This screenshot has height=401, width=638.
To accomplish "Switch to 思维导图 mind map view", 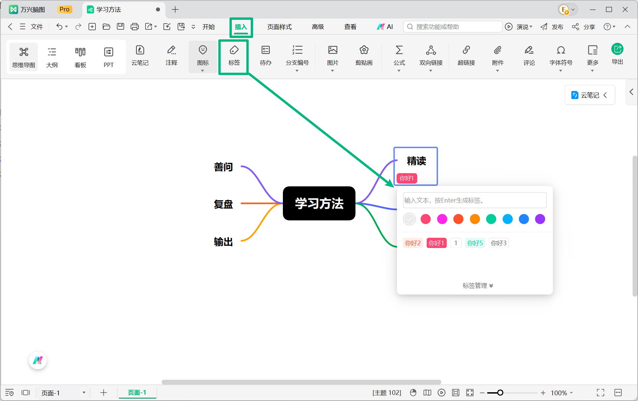I will (24, 57).
